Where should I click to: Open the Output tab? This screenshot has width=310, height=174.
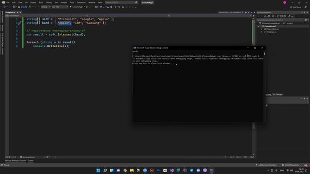[x=31, y=161]
